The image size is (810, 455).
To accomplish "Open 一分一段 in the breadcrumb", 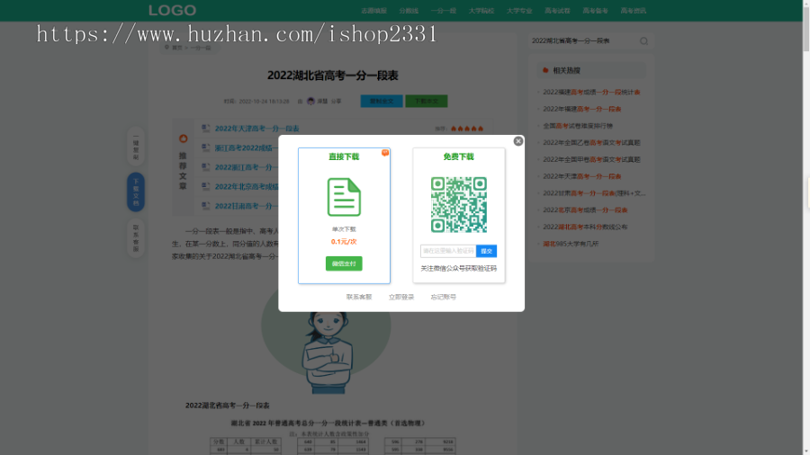I will (x=201, y=48).
